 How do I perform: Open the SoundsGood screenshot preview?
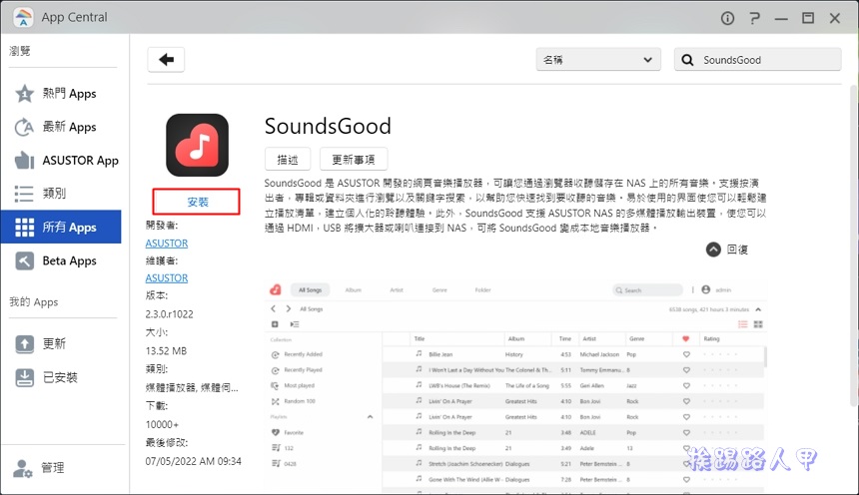[515, 384]
